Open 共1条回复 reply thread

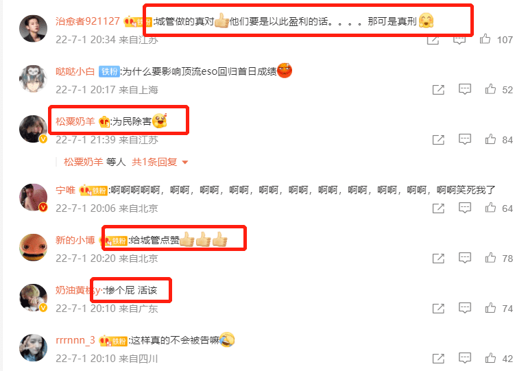tap(154, 162)
